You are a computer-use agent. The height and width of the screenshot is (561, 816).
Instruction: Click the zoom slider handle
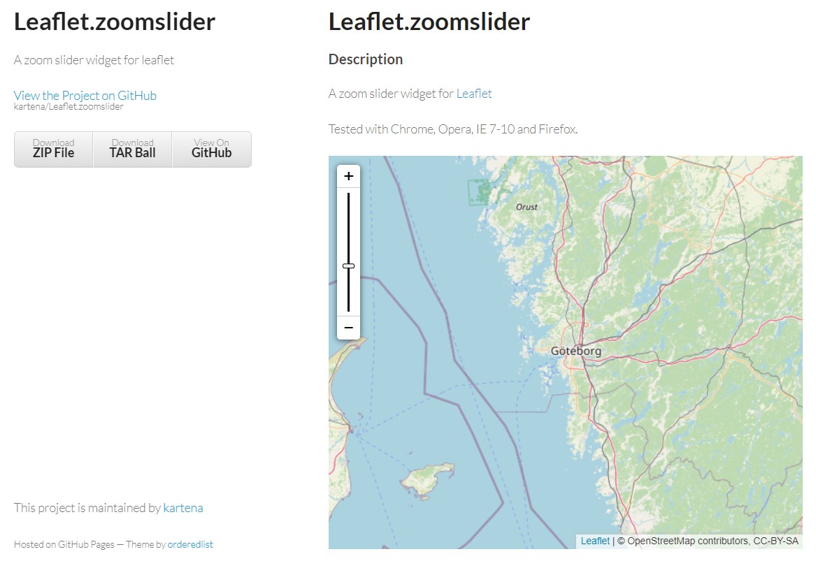coord(348,265)
